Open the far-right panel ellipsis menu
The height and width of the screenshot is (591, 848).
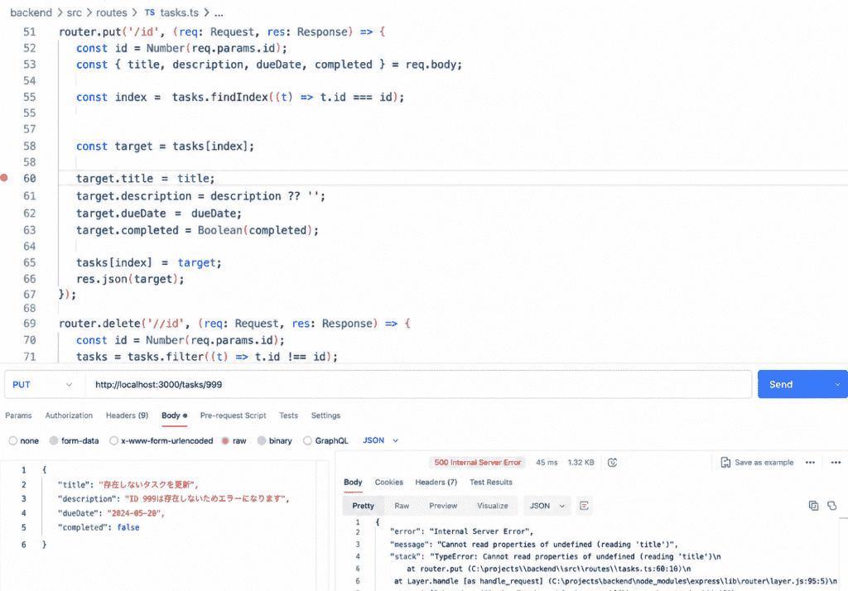[836, 463]
